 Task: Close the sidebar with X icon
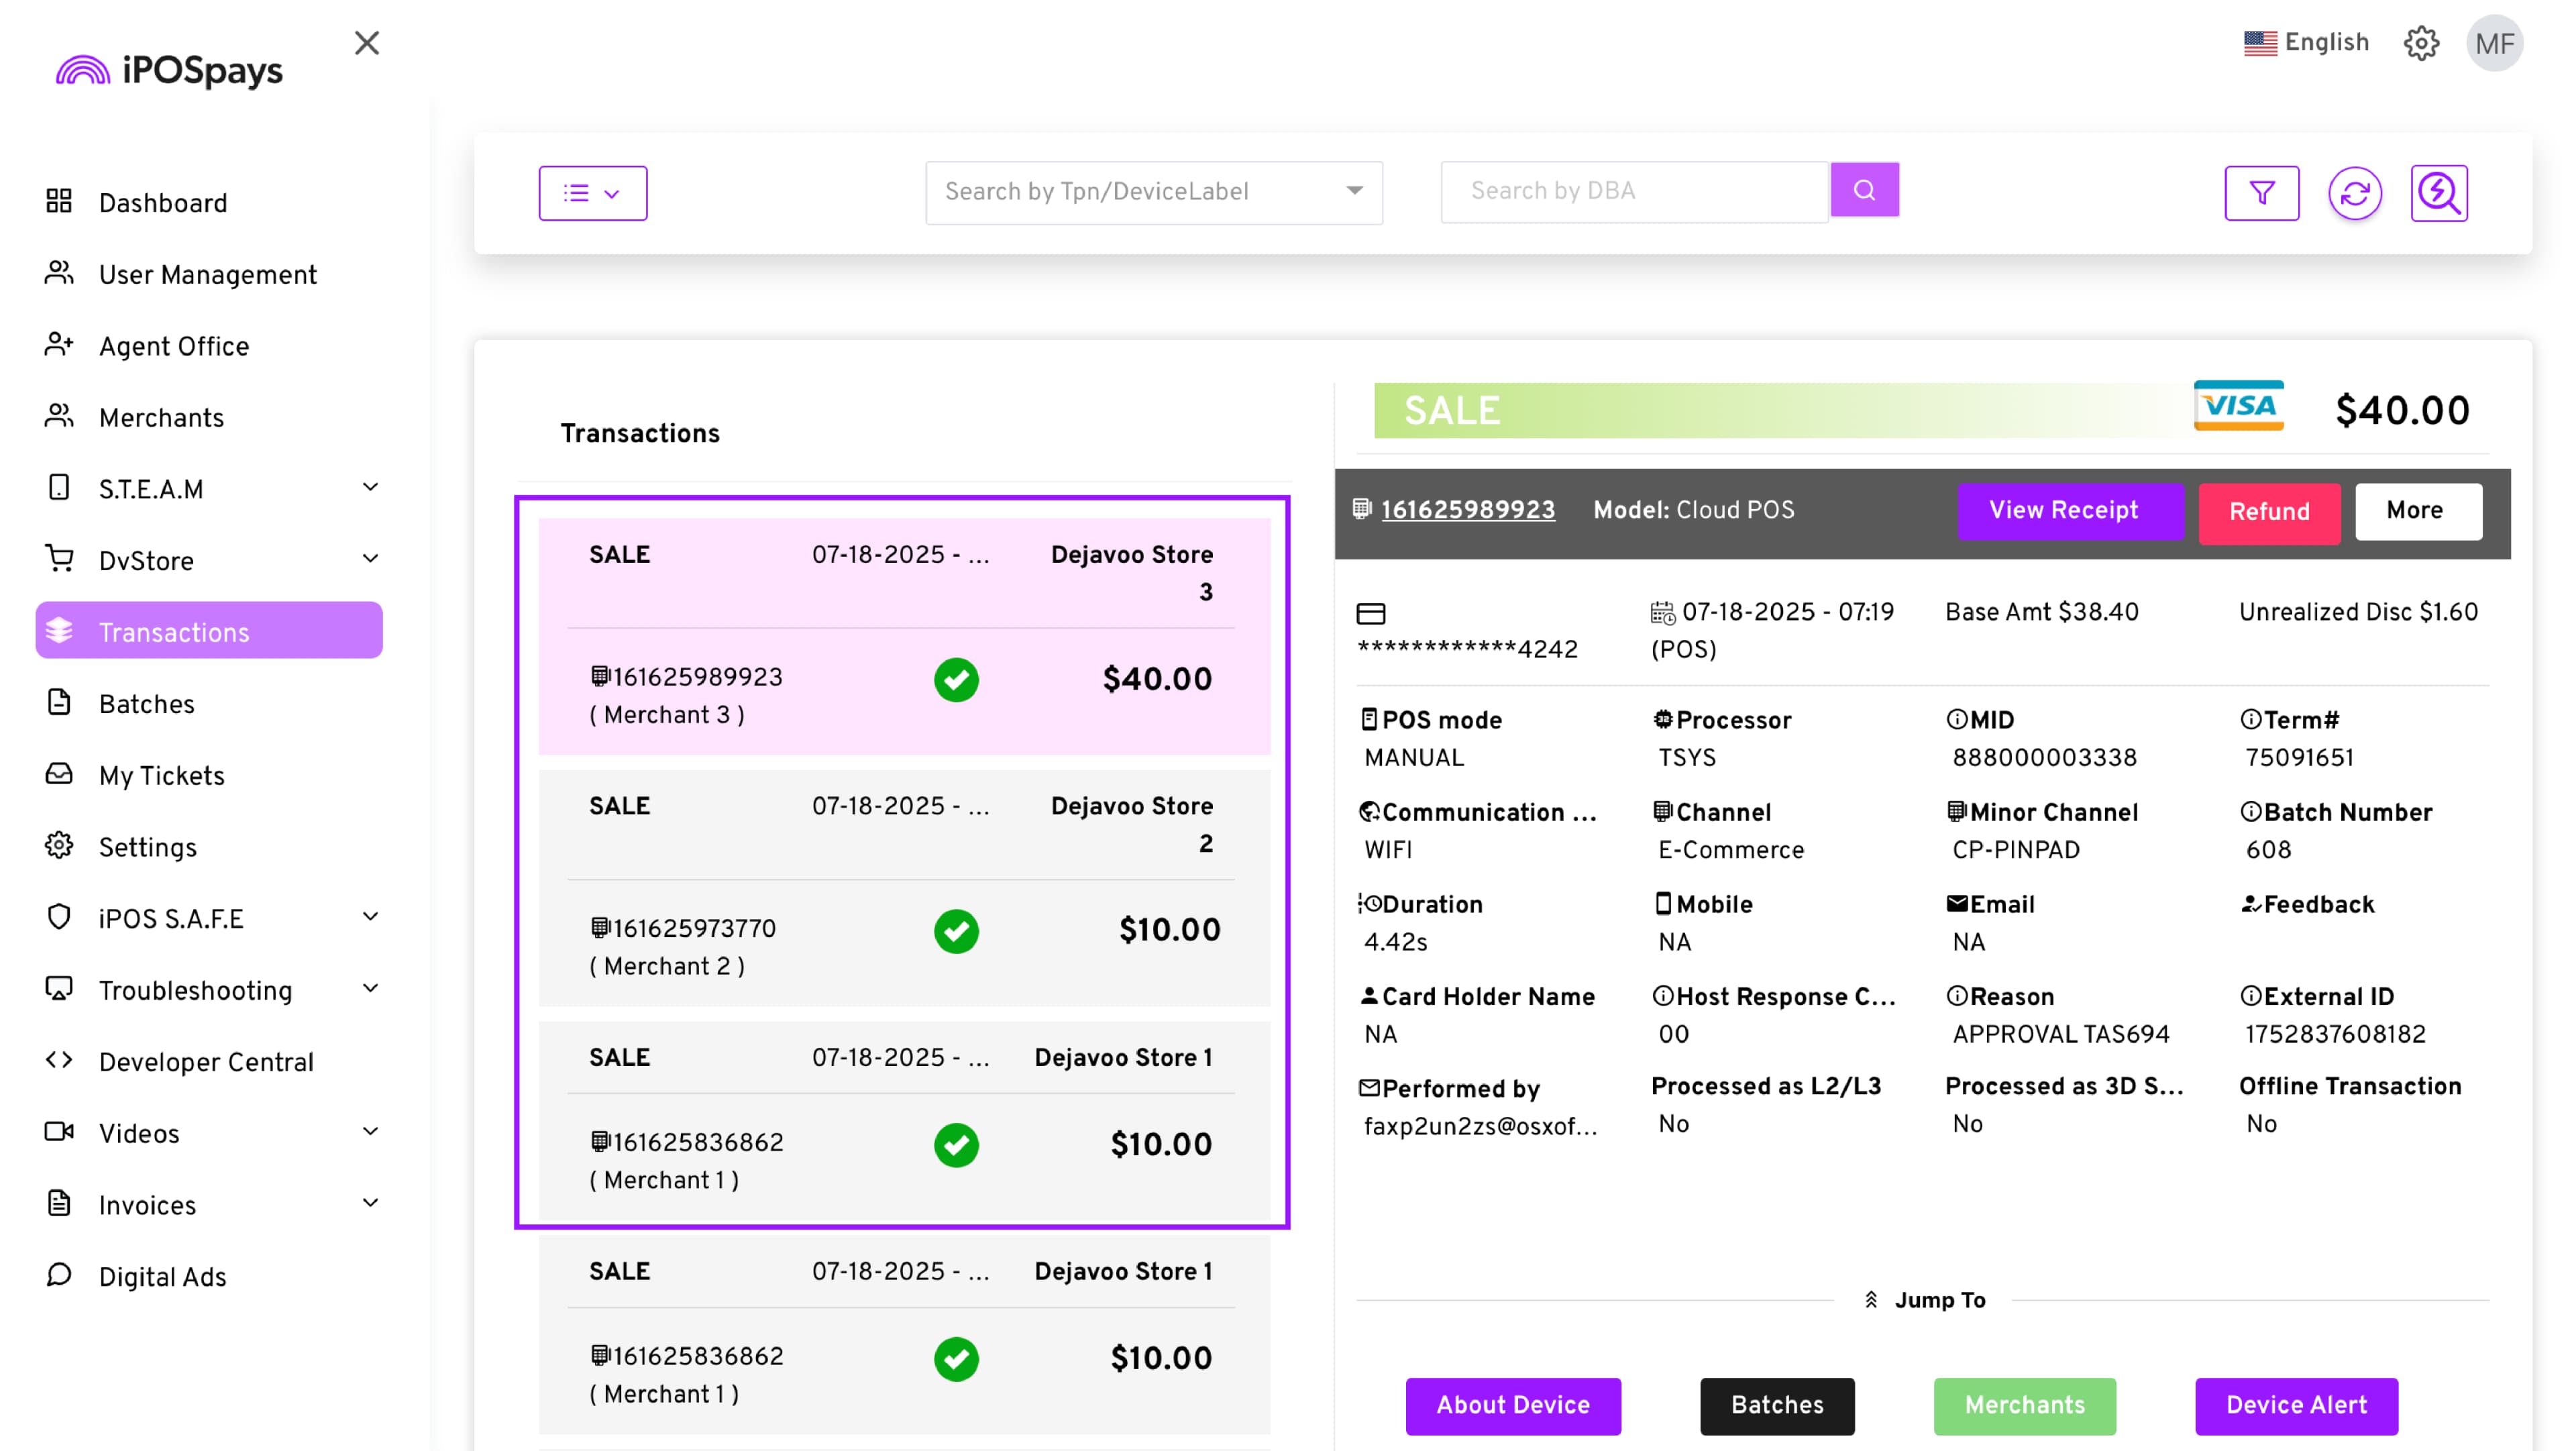pyautogui.click(x=367, y=43)
